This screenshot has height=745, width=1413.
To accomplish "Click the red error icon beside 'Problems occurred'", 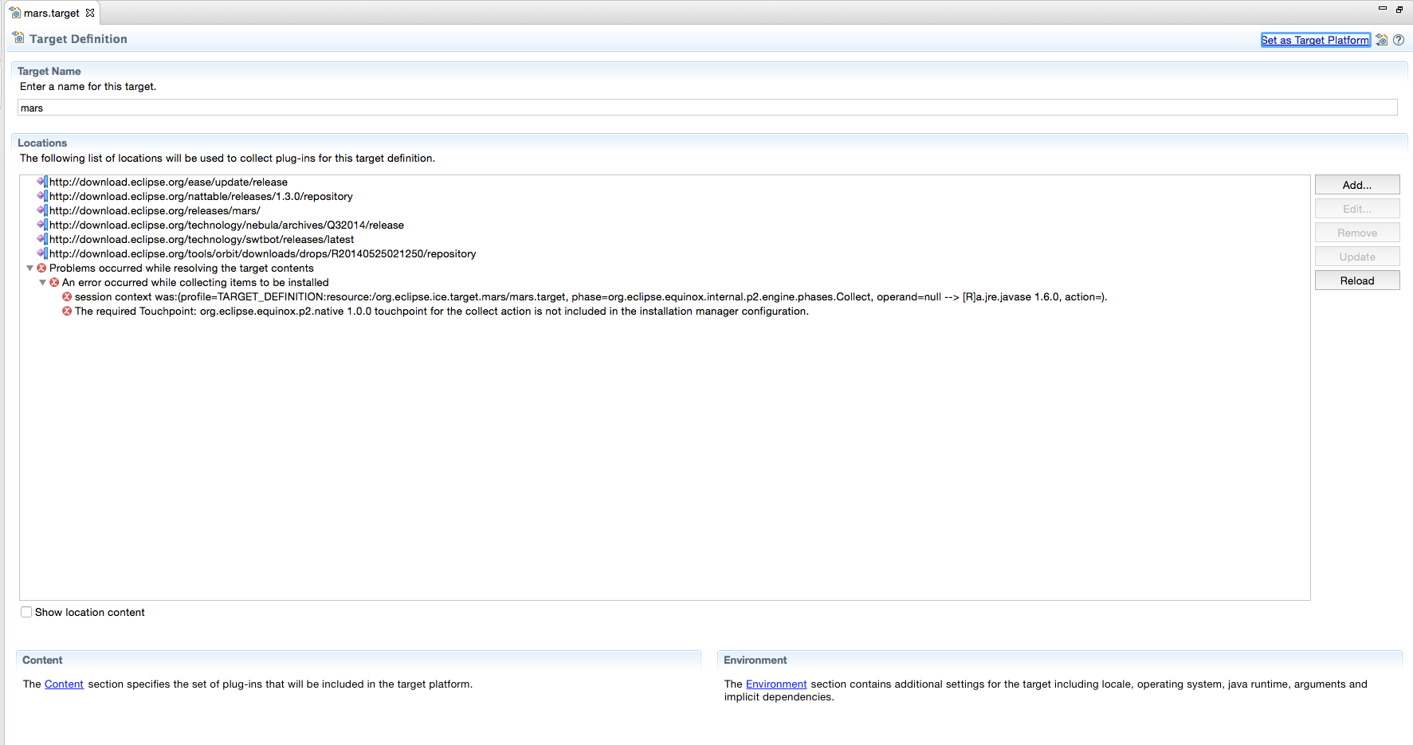I will [x=41, y=269].
